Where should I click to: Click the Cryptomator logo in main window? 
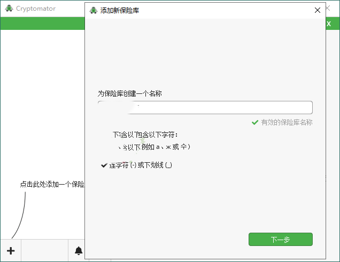9,9
